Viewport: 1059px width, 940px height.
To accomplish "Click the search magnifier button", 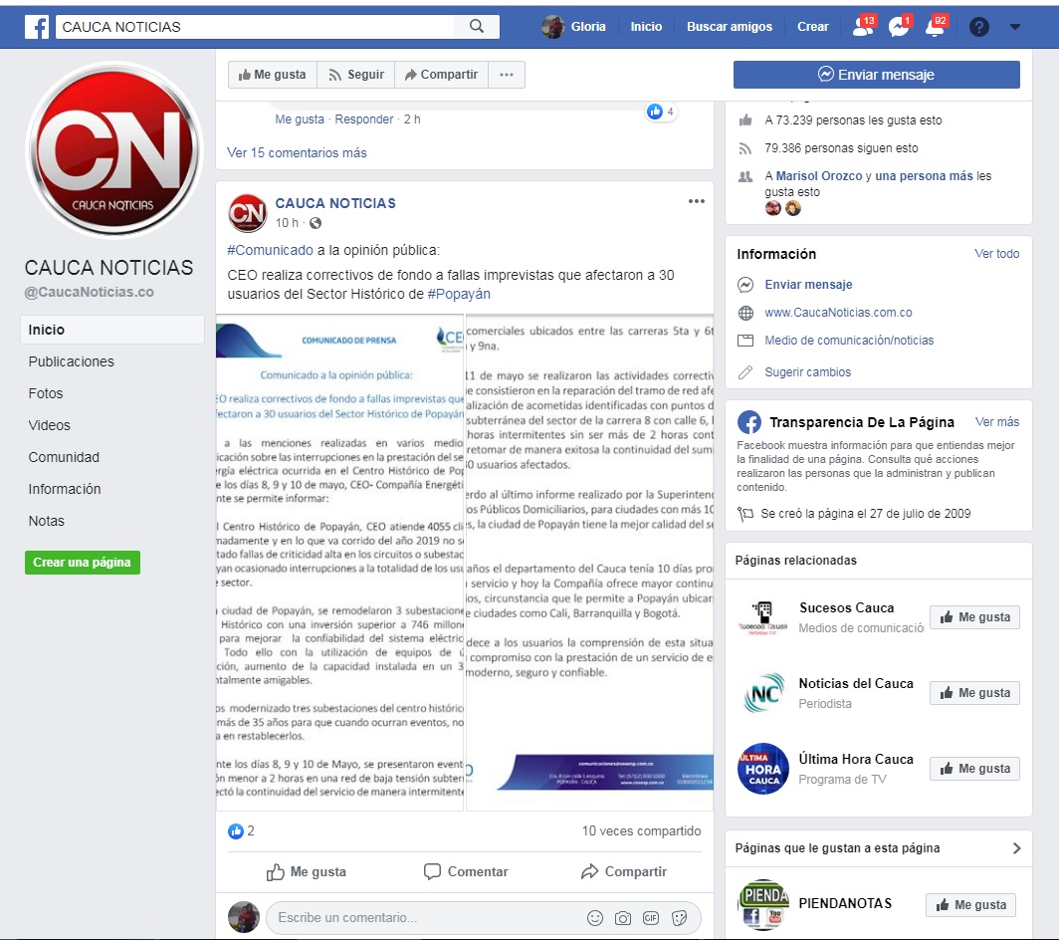I will 477,27.
